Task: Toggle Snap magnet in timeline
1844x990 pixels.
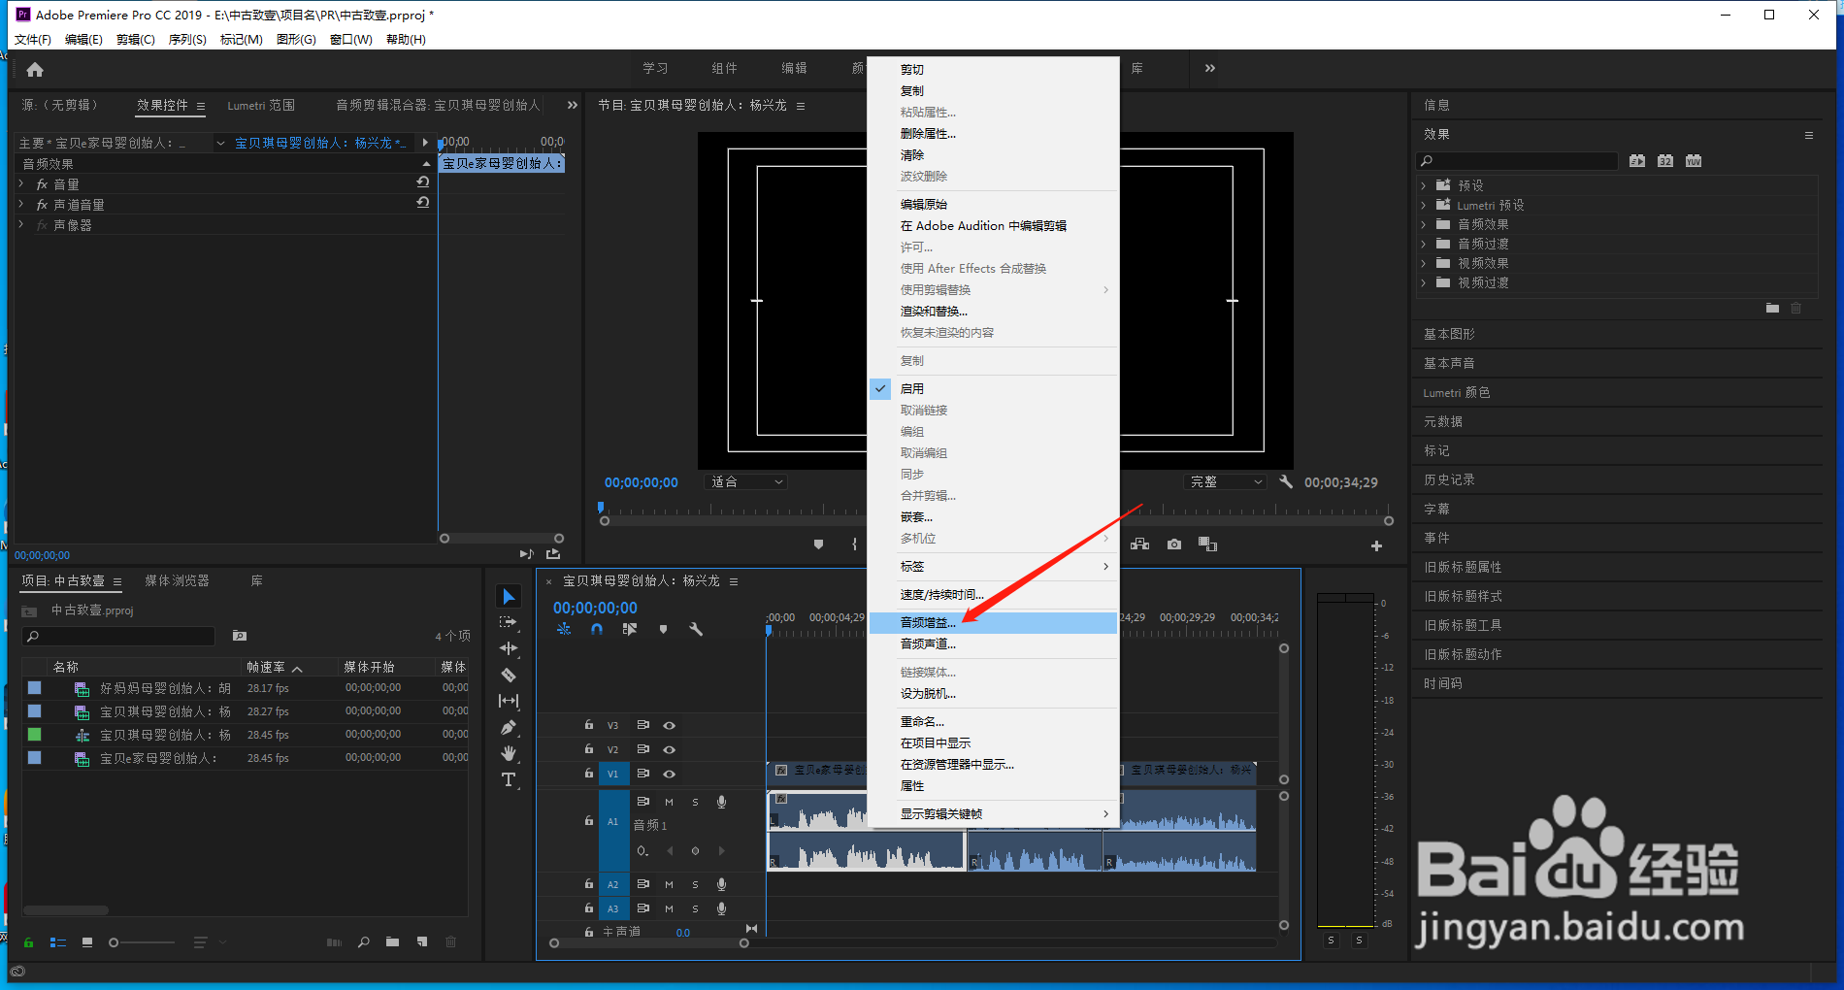Action: pyautogui.click(x=597, y=629)
